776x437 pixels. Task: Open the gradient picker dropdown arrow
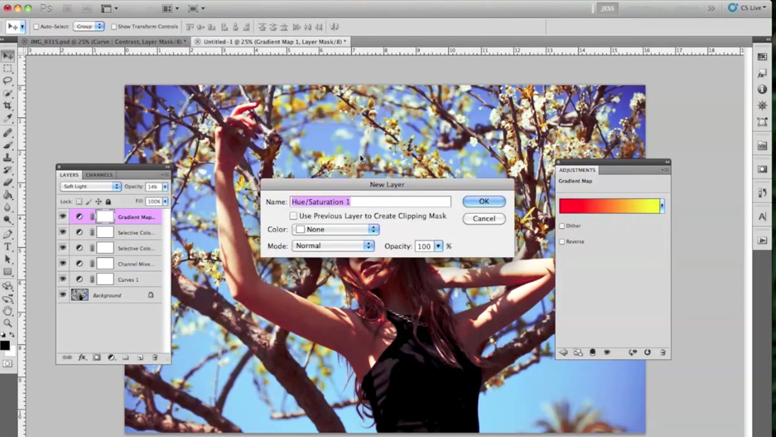tap(662, 206)
